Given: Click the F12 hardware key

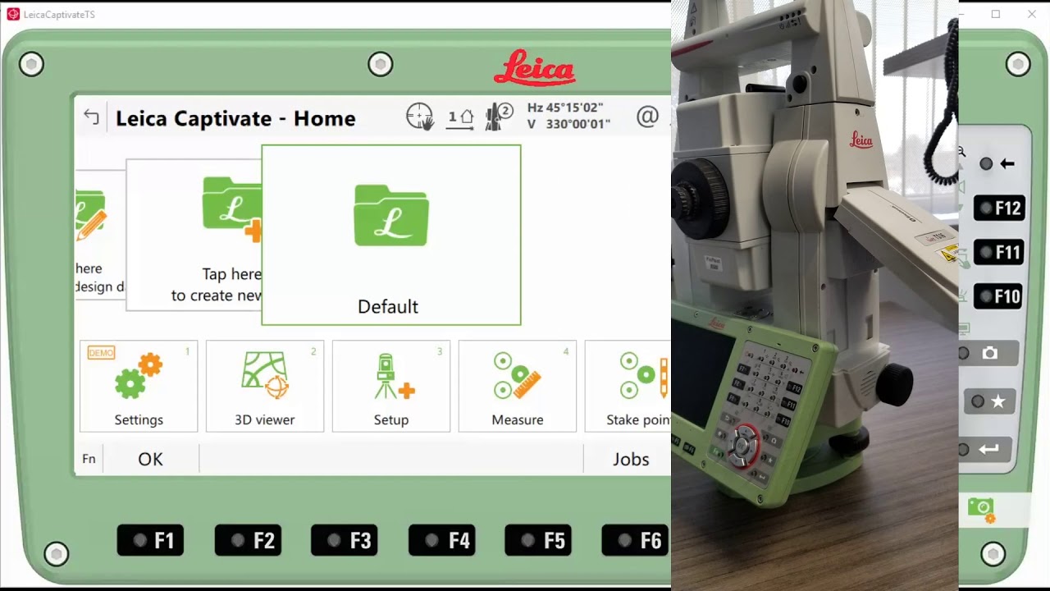Looking at the screenshot, I should coord(999,208).
